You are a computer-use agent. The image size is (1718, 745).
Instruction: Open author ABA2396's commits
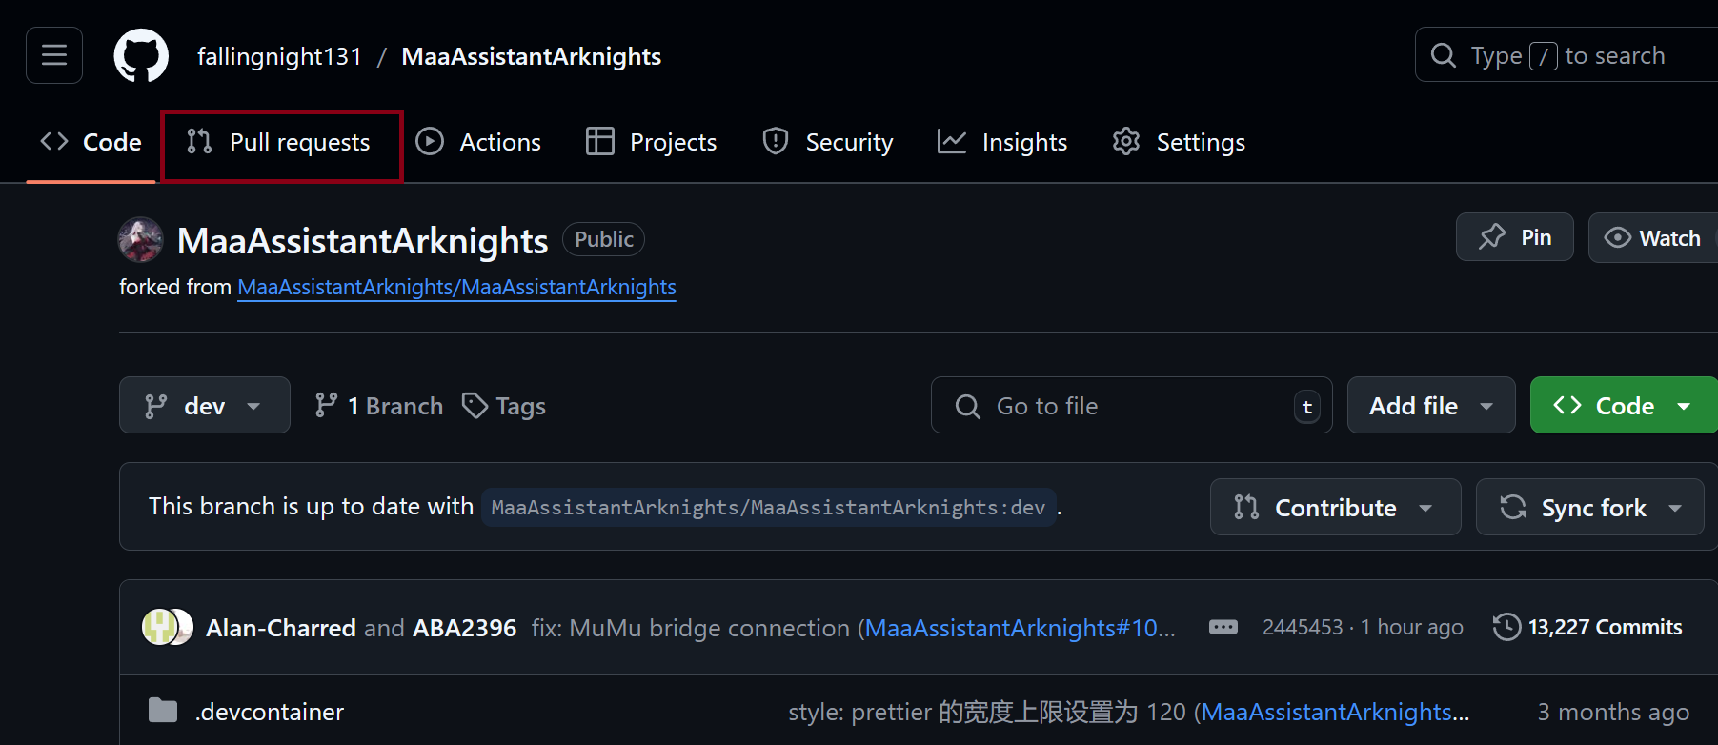(464, 628)
